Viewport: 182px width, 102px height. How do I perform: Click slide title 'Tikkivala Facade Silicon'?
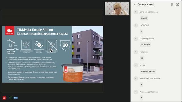[35, 30]
